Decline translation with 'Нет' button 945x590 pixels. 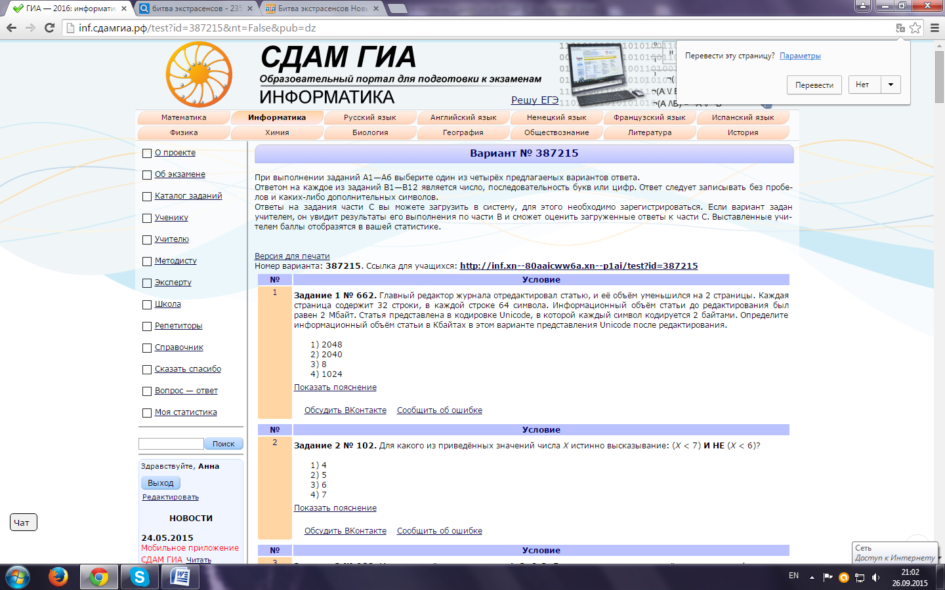(865, 85)
